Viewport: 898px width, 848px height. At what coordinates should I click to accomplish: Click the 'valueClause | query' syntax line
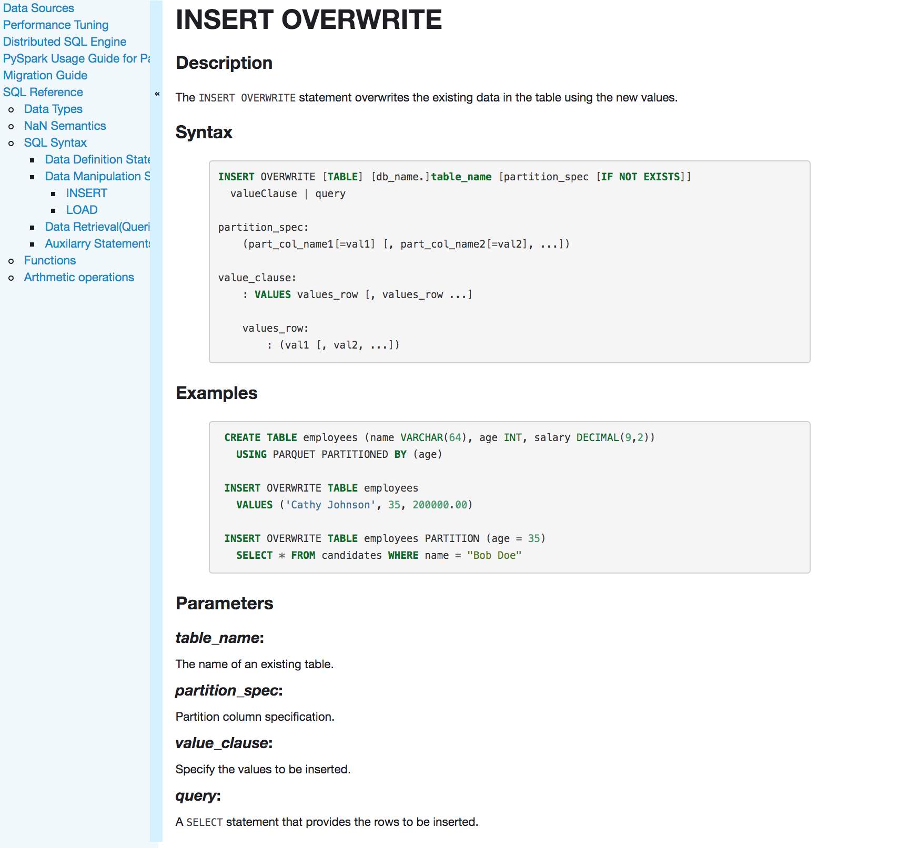click(288, 193)
